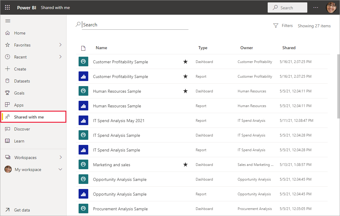Screen dimensions: 340x216
Task: Open IT Spend Analysis May 2021 link
Action: [x=119, y=121]
